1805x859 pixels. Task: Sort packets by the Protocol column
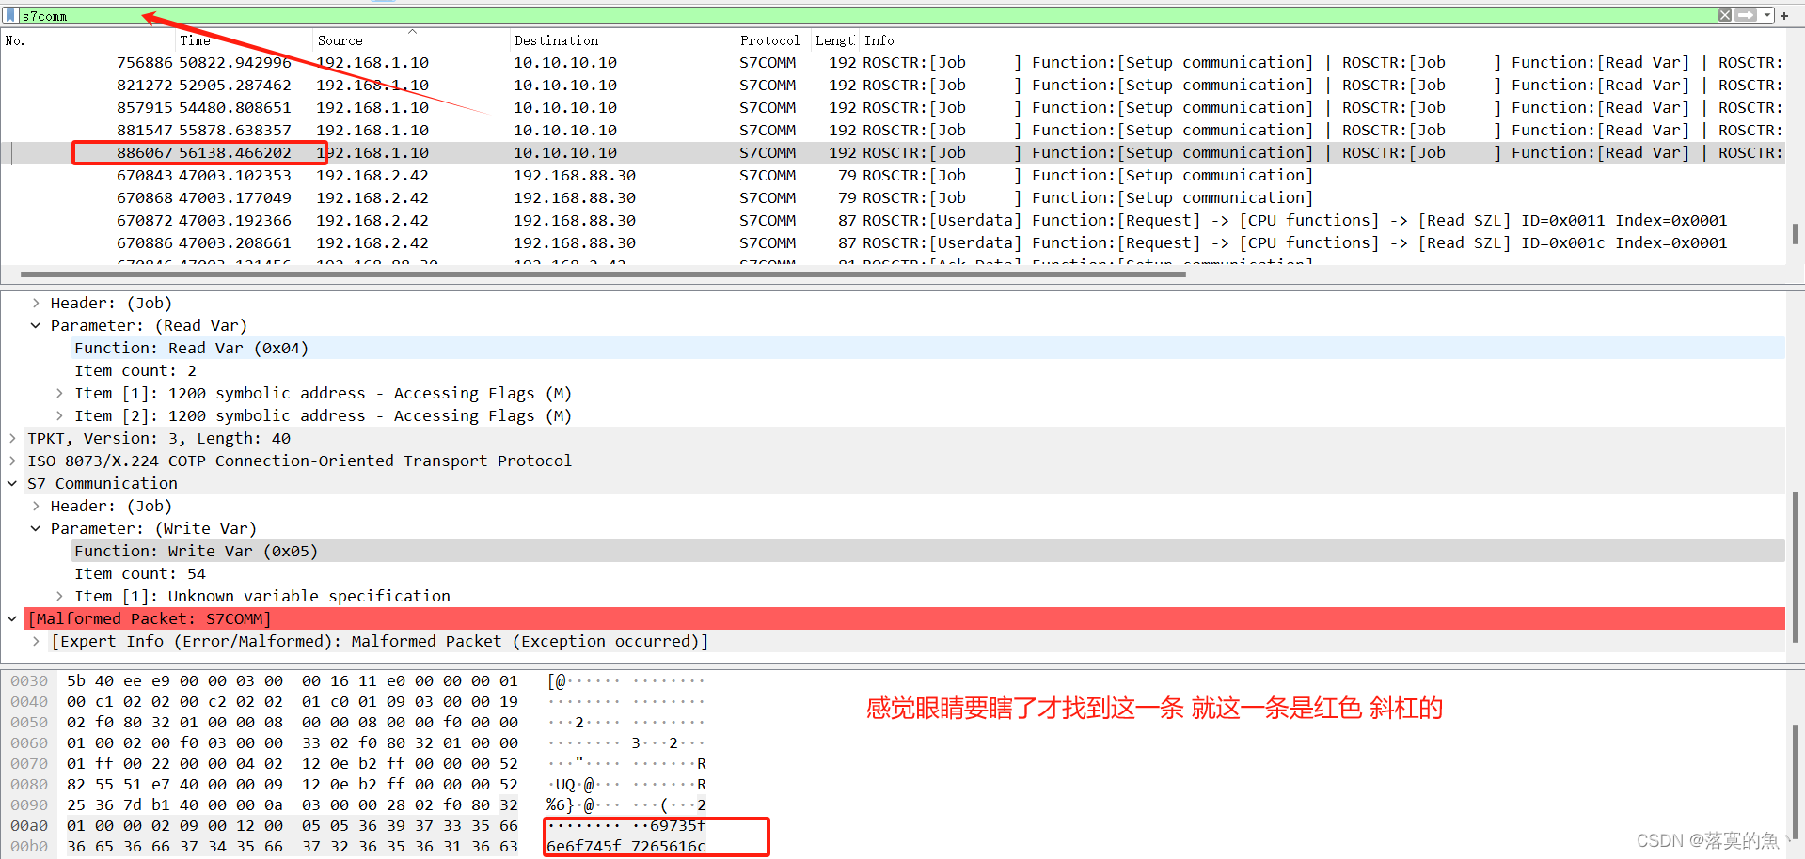(769, 40)
